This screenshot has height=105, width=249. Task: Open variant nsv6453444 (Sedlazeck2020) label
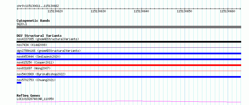39,57
